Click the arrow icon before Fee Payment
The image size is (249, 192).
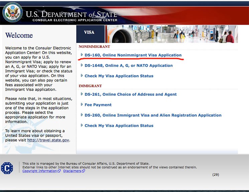(82, 105)
